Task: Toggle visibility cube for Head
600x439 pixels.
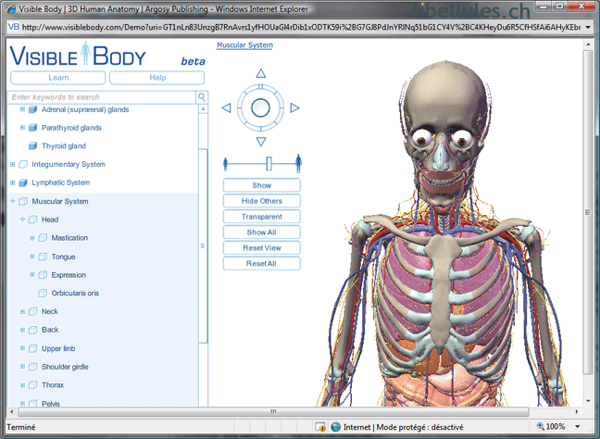Action: (33, 219)
